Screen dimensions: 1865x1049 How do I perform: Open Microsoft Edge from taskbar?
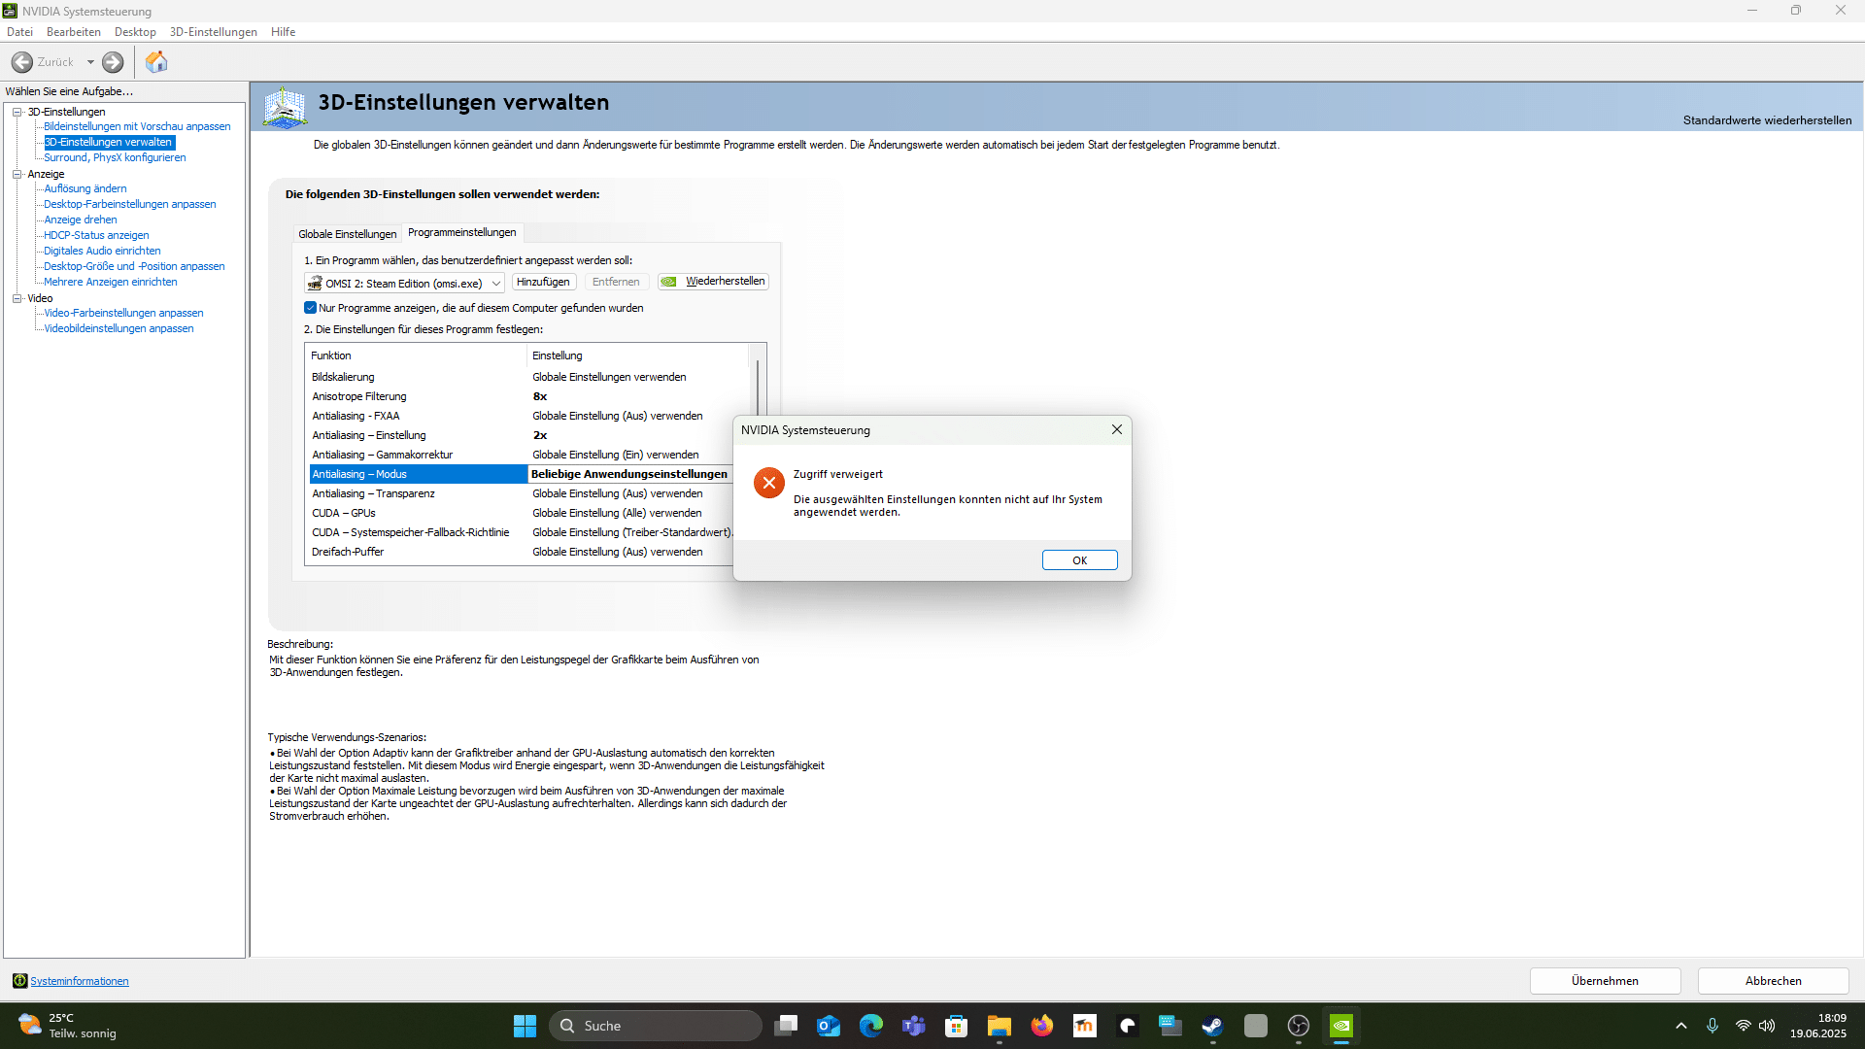click(x=871, y=1026)
